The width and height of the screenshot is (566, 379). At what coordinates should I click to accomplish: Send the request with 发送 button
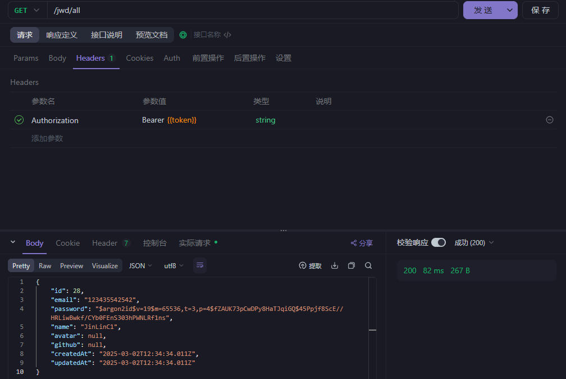483,11
